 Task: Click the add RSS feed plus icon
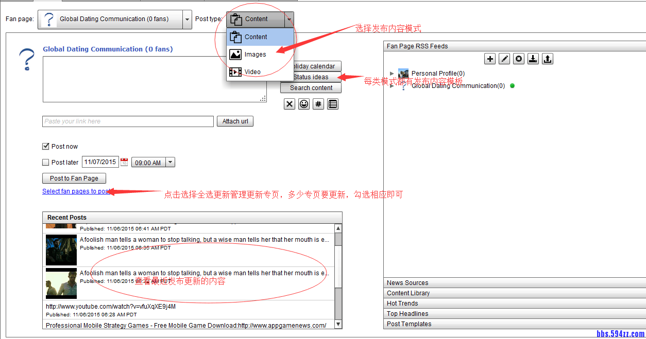coord(490,59)
